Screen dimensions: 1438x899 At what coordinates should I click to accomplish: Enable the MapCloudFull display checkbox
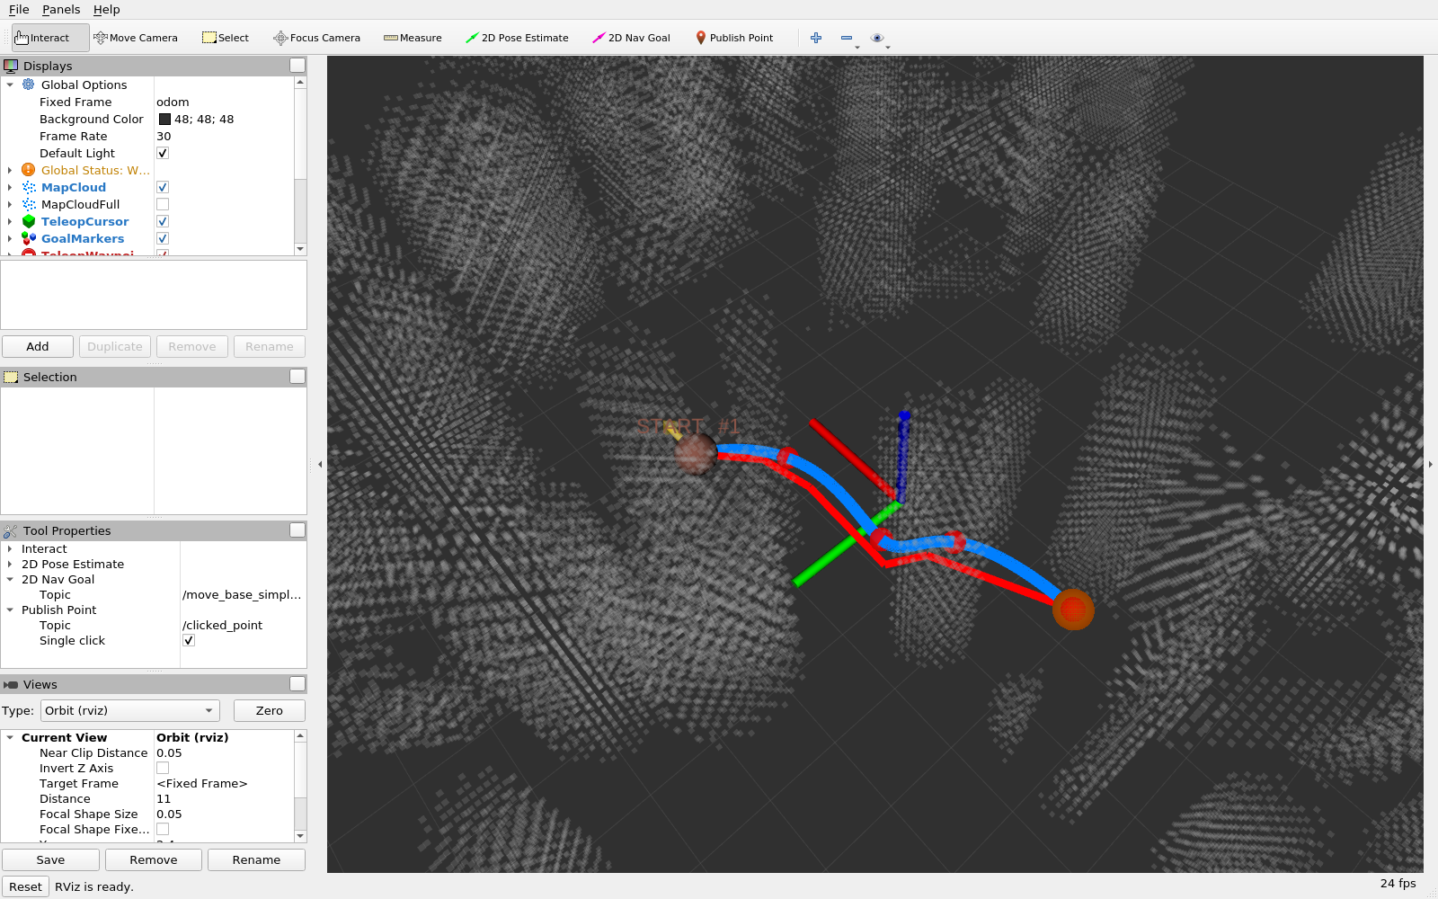[163, 204]
